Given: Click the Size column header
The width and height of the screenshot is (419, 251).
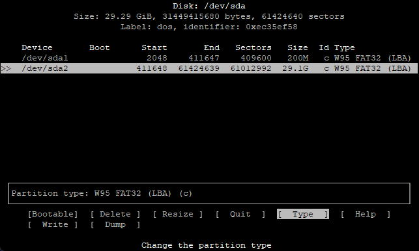Looking at the screenshot, I should [x=298, y=47].
